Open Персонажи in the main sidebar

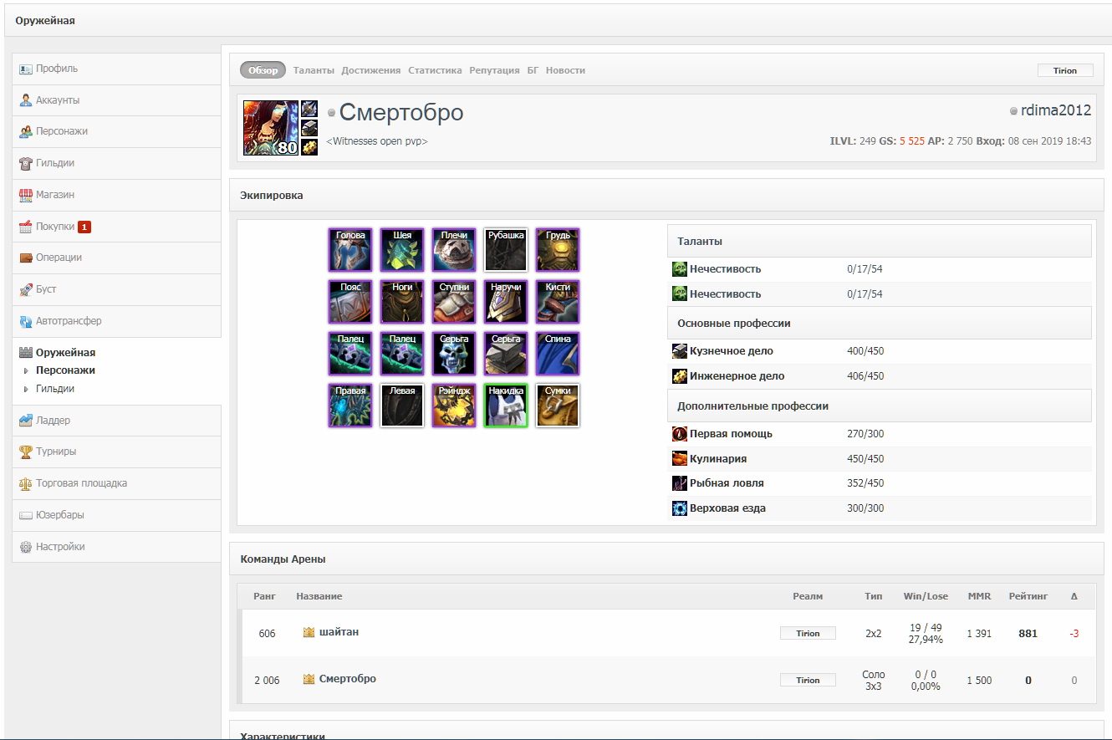pos(116,131)
